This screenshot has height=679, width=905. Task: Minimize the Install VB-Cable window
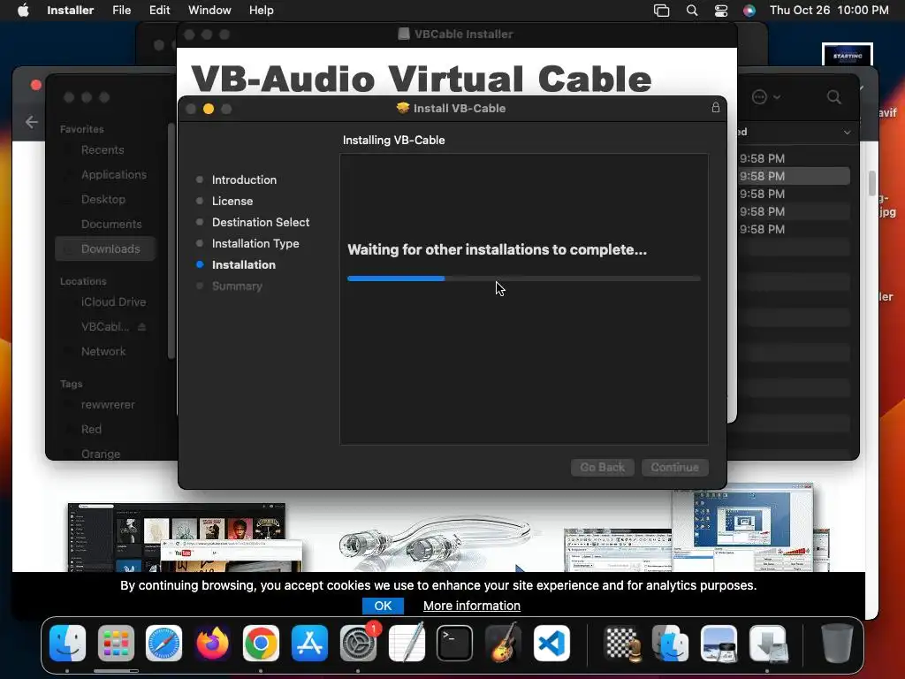209,109
